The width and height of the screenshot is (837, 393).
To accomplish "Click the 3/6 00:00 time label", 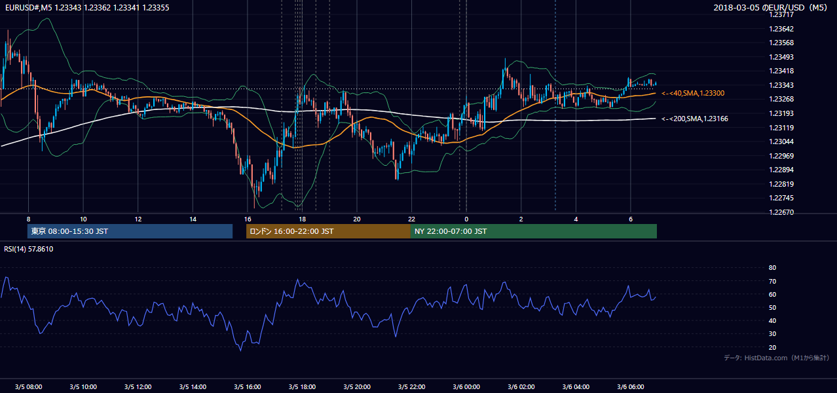I will pos(466,386).
